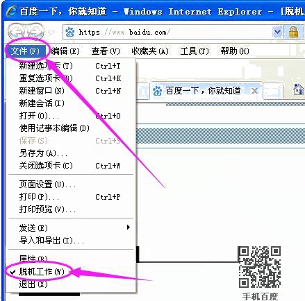Image resolution: width=305 pixels, height=301 pixels.
Task: Click the new tab button
Action: (x=273, y=91)
